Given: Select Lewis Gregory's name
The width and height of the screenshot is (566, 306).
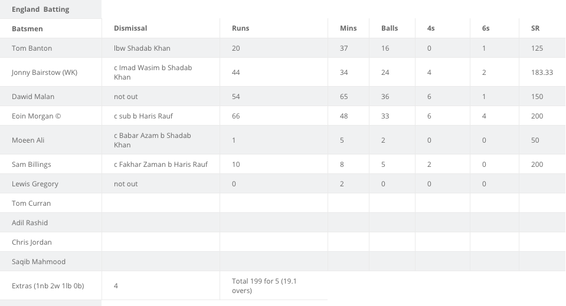Looking at the screenshot, I should 35,184.
